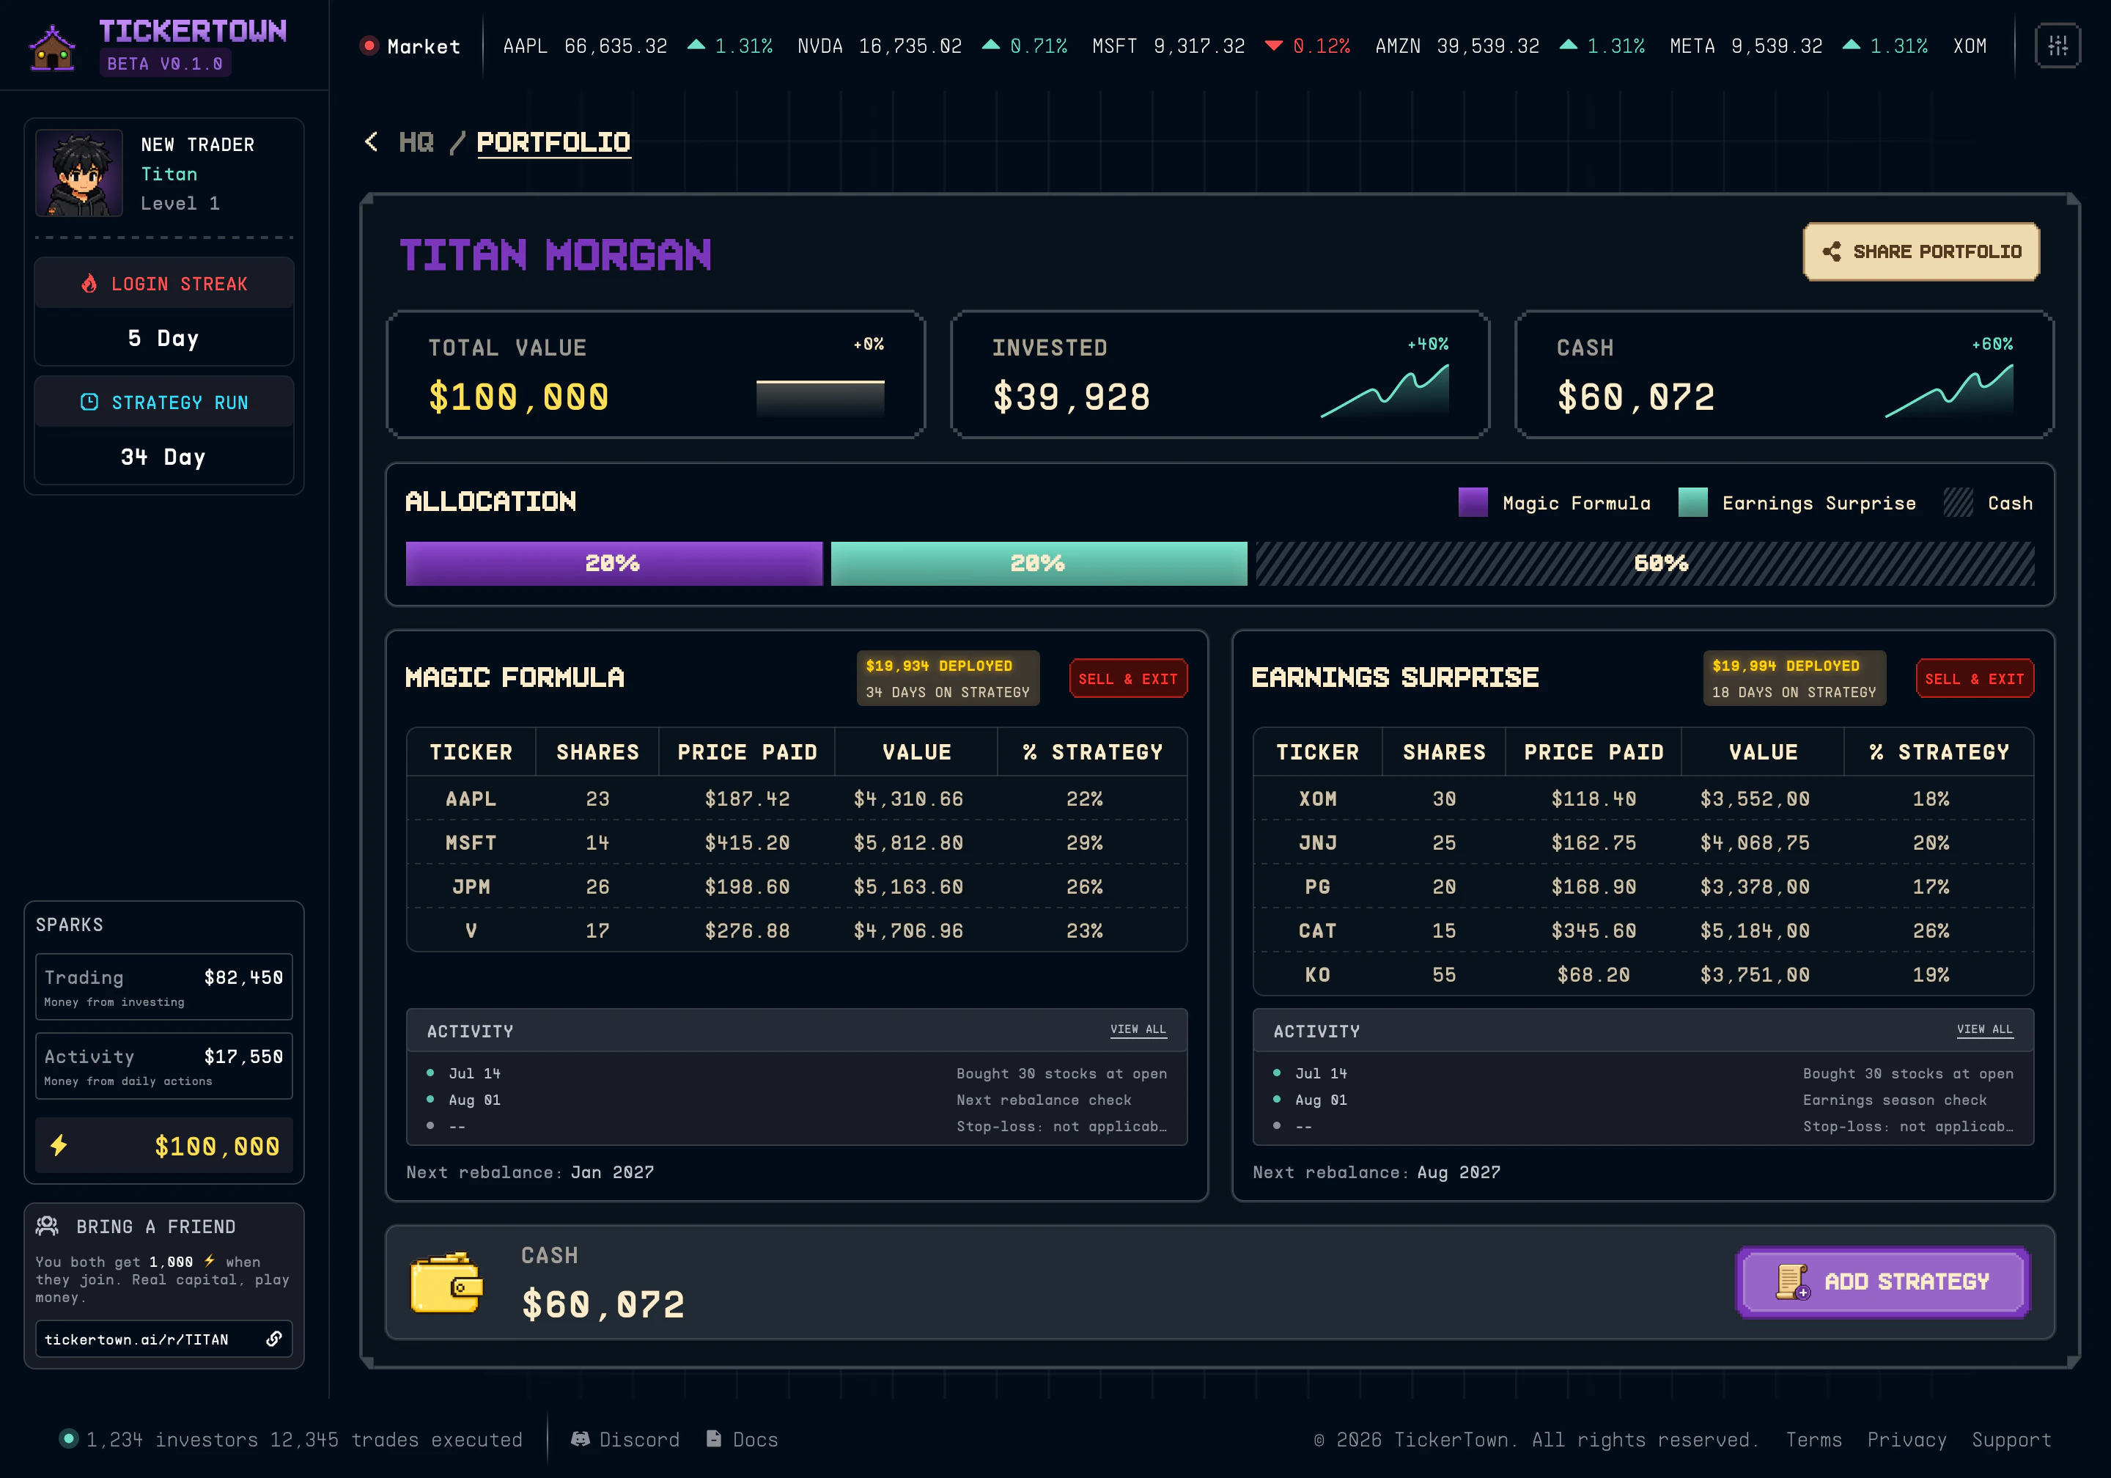Screen dimensions: 2111x1478
Task: Click the Discord icon in footer
Action: (x=580, y=1438)
